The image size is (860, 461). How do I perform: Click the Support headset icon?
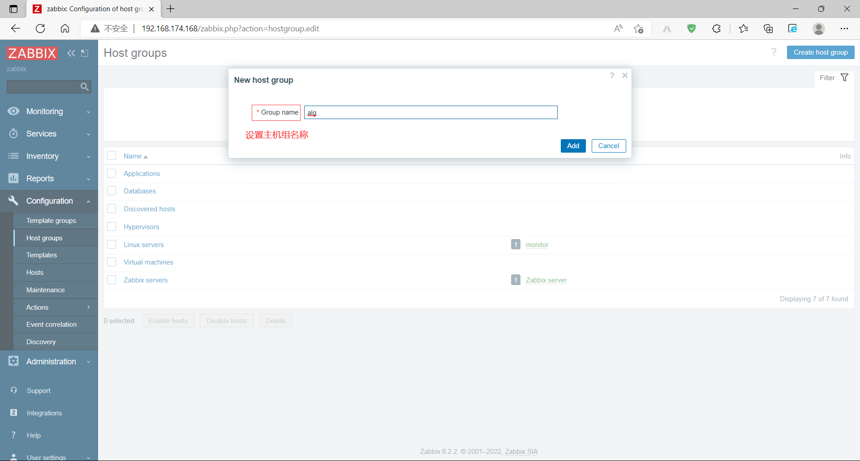tap(14, 390)
